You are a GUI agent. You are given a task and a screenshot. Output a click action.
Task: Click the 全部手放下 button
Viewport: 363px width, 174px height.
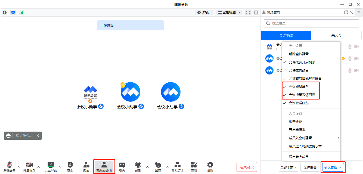(x=288, y=167)
